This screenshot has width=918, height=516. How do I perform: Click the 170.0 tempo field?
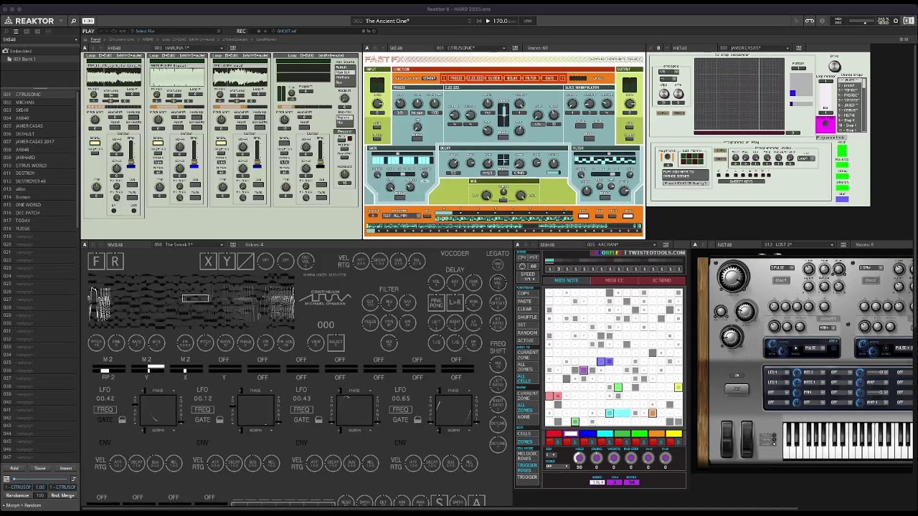click(501, 21)
